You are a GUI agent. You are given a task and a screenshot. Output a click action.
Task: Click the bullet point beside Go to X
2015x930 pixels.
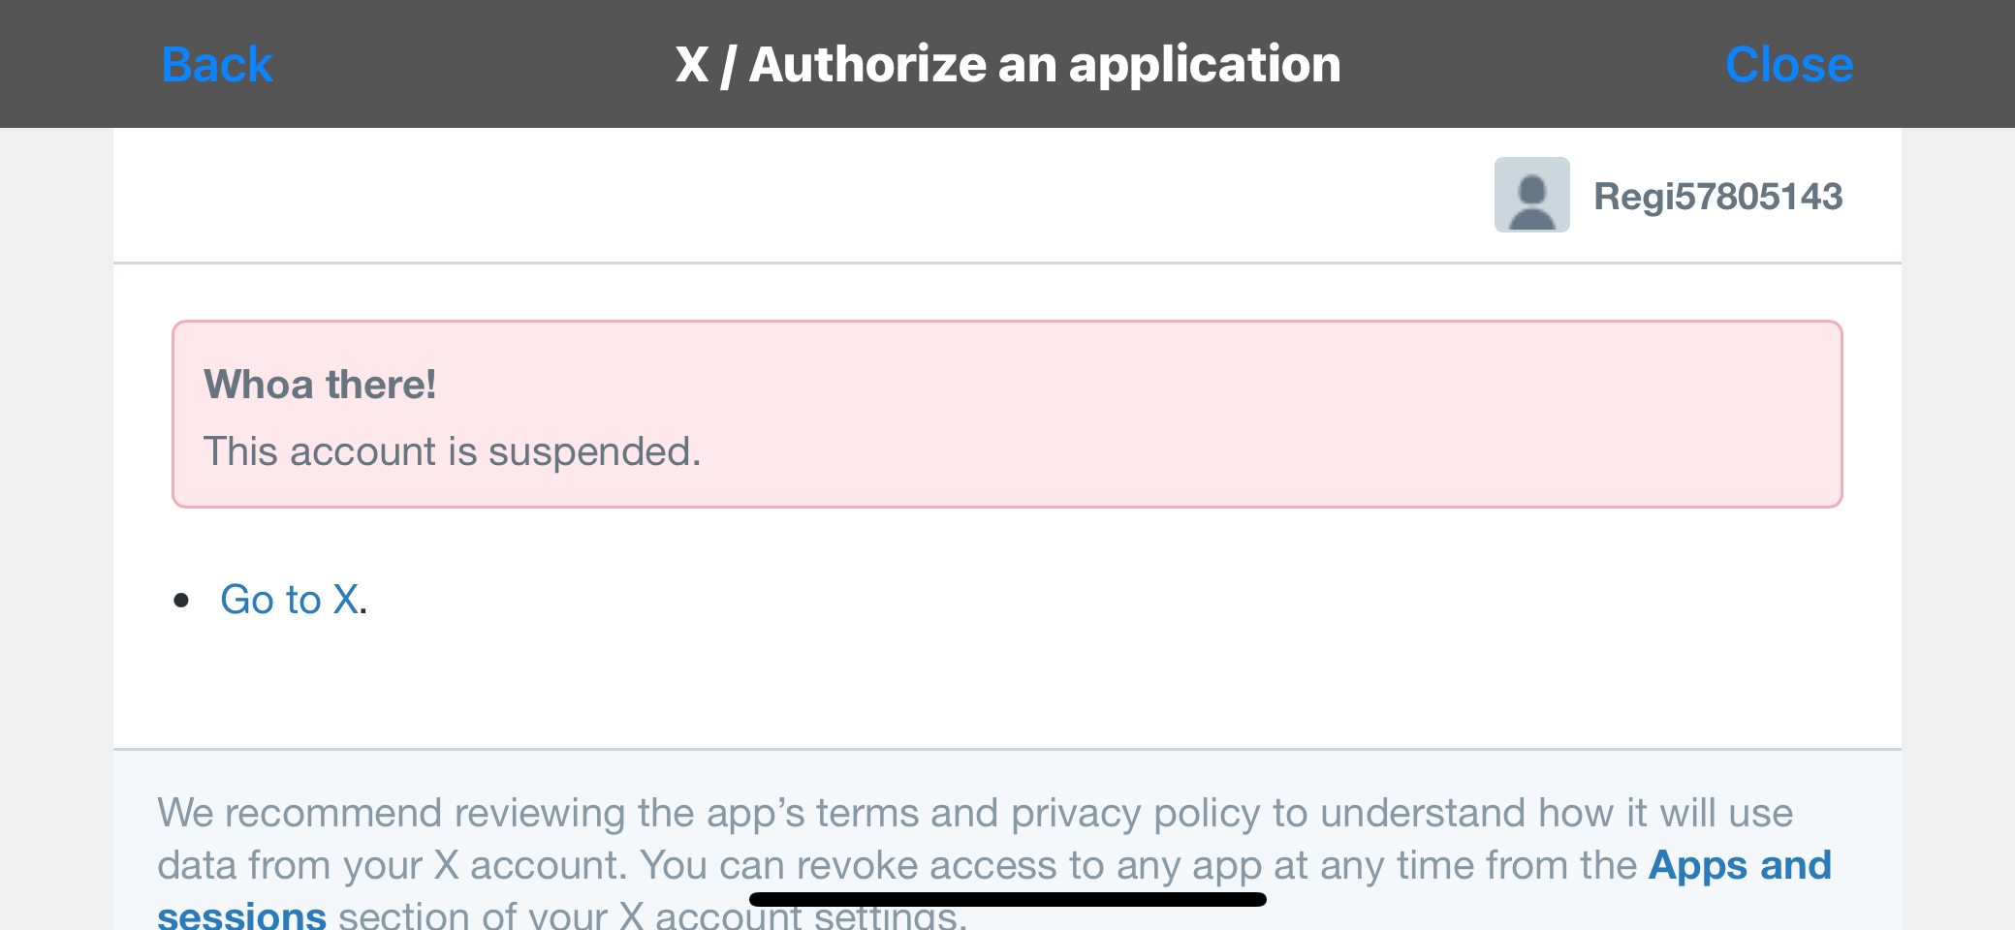coord(181,601)
